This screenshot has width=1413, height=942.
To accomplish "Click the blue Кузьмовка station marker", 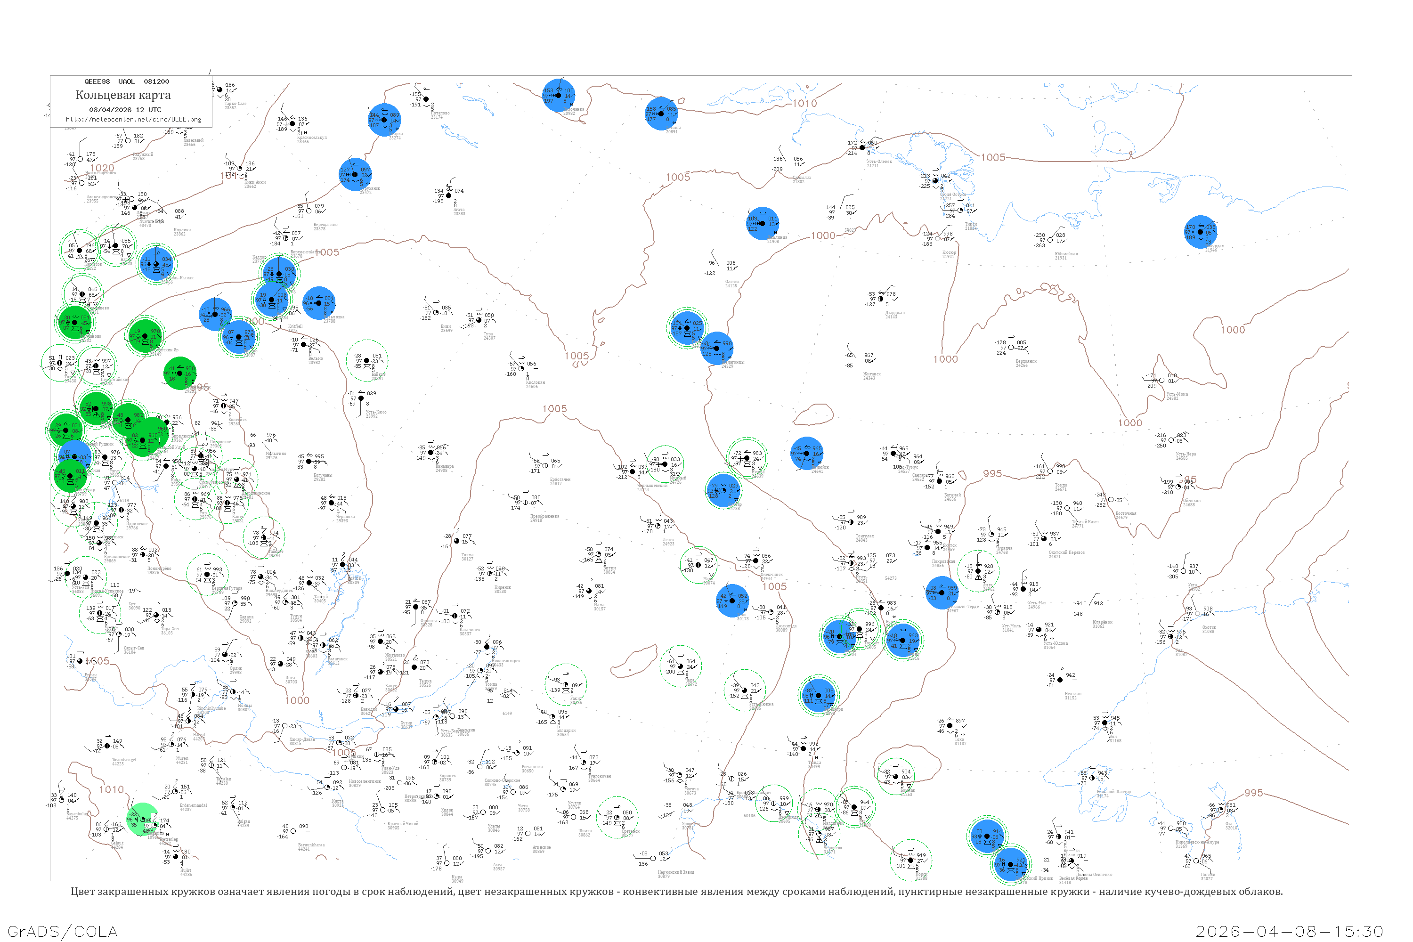I will point(318,303).
